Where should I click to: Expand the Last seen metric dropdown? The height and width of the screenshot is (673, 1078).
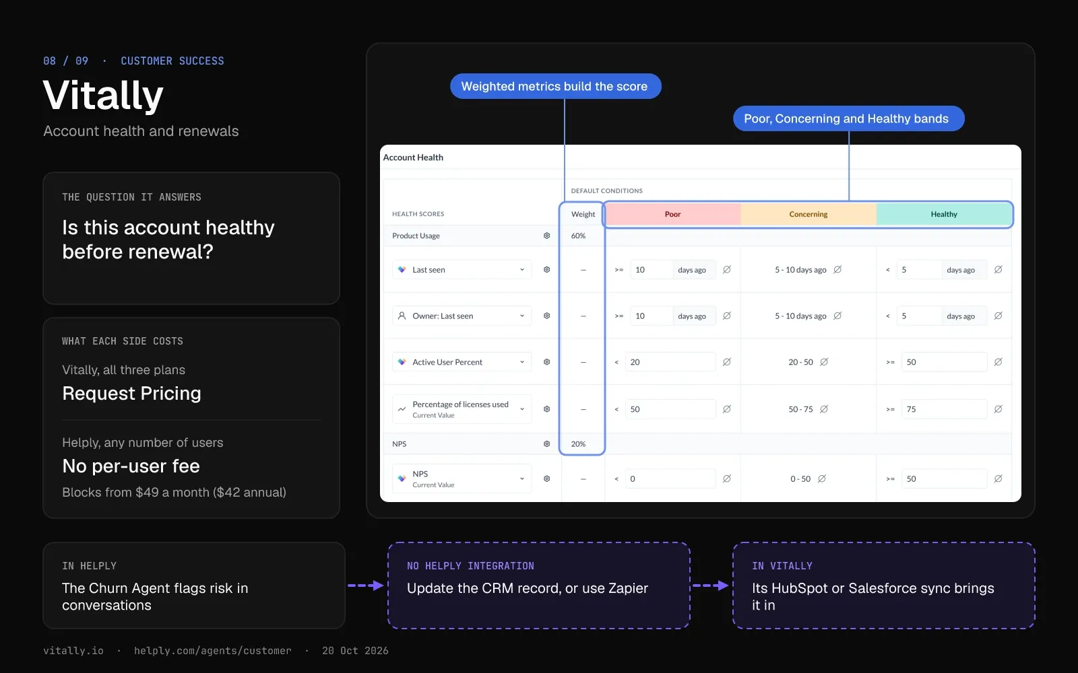pyautogui.click(x=462, y=269)
